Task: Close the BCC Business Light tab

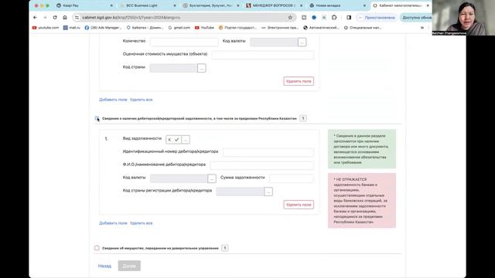Action: pos(175,5)
